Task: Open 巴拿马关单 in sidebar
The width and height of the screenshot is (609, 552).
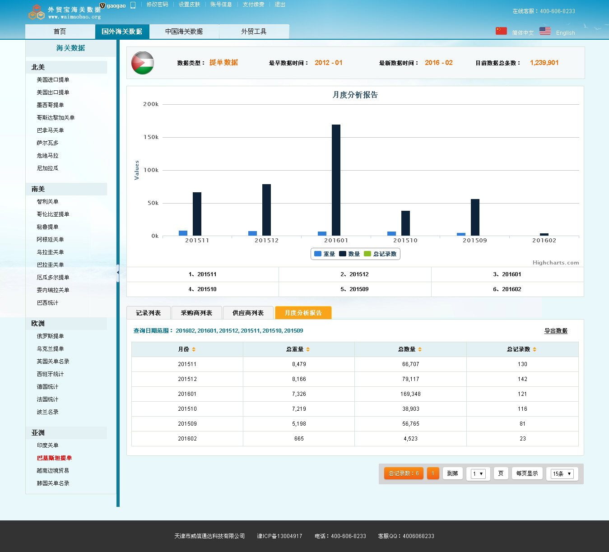Action: (50, 130)
